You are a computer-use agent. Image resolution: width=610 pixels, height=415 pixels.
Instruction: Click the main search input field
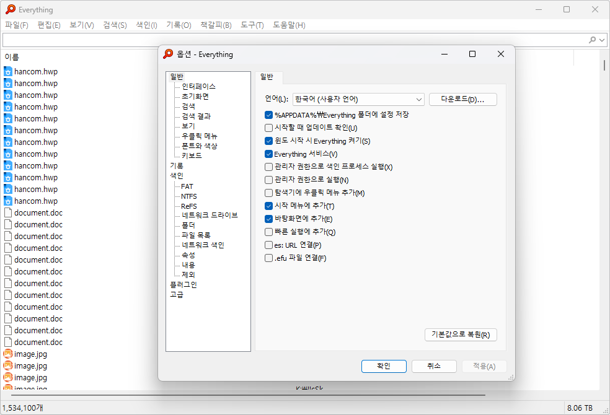point(294,40)
